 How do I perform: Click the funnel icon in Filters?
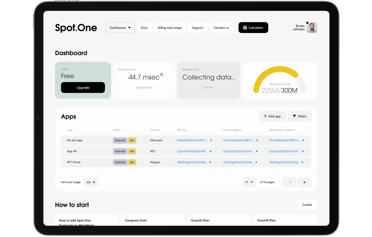point(294,116)
